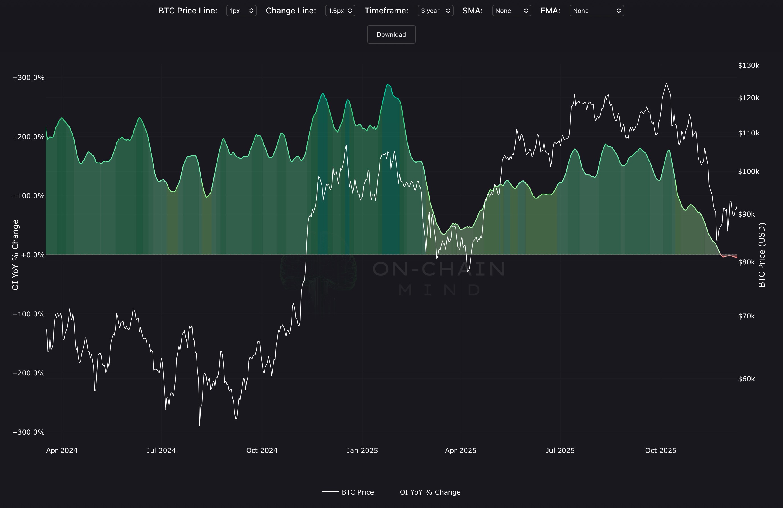
Task: Open the SMA dropdown set to None
Action: (511, 11)
